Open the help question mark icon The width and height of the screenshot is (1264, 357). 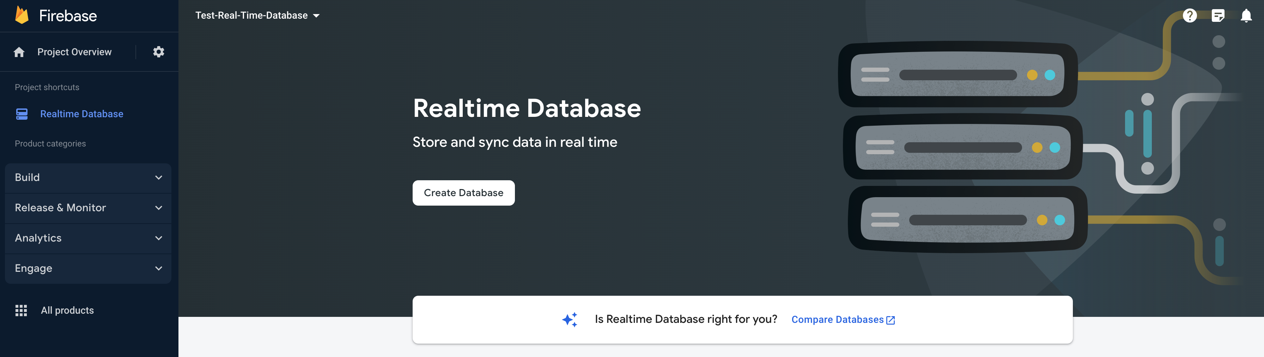[1190, 16]
